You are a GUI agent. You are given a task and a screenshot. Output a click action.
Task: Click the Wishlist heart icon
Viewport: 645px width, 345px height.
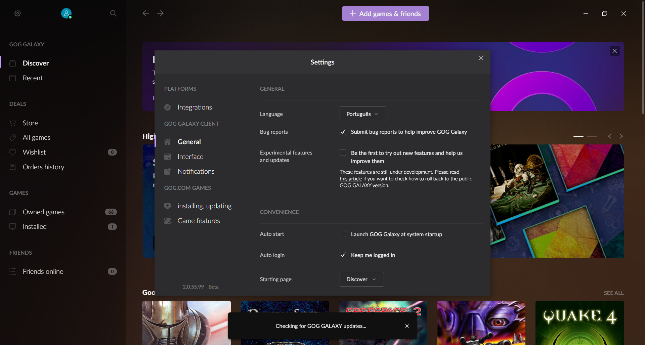(x=13, y=152)
